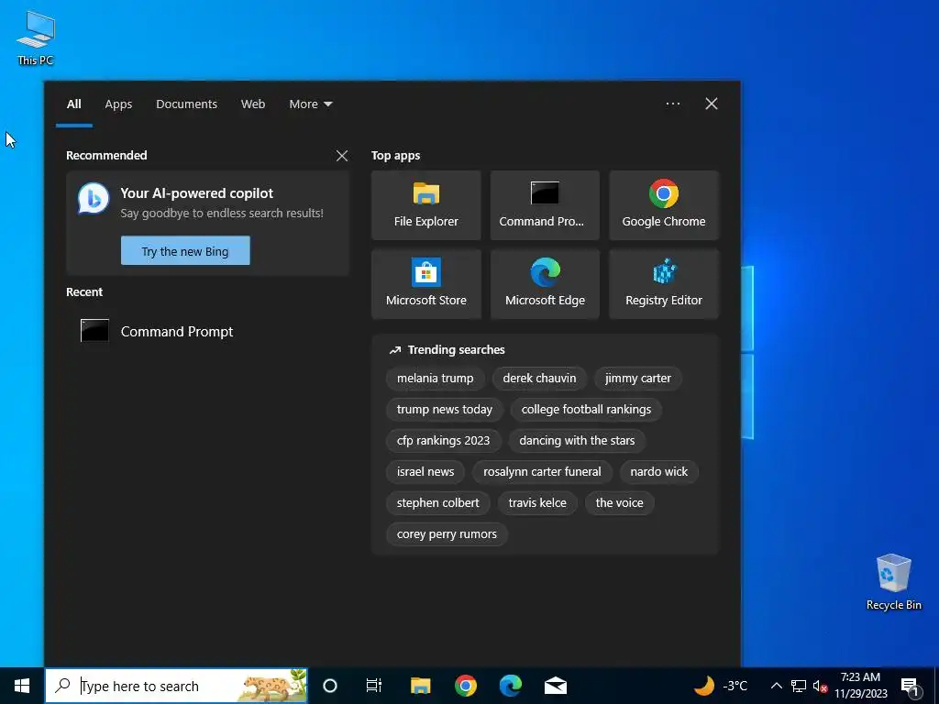
Task: Click the search magnifier icon in taskbar
Action: (x=62, y=686)
